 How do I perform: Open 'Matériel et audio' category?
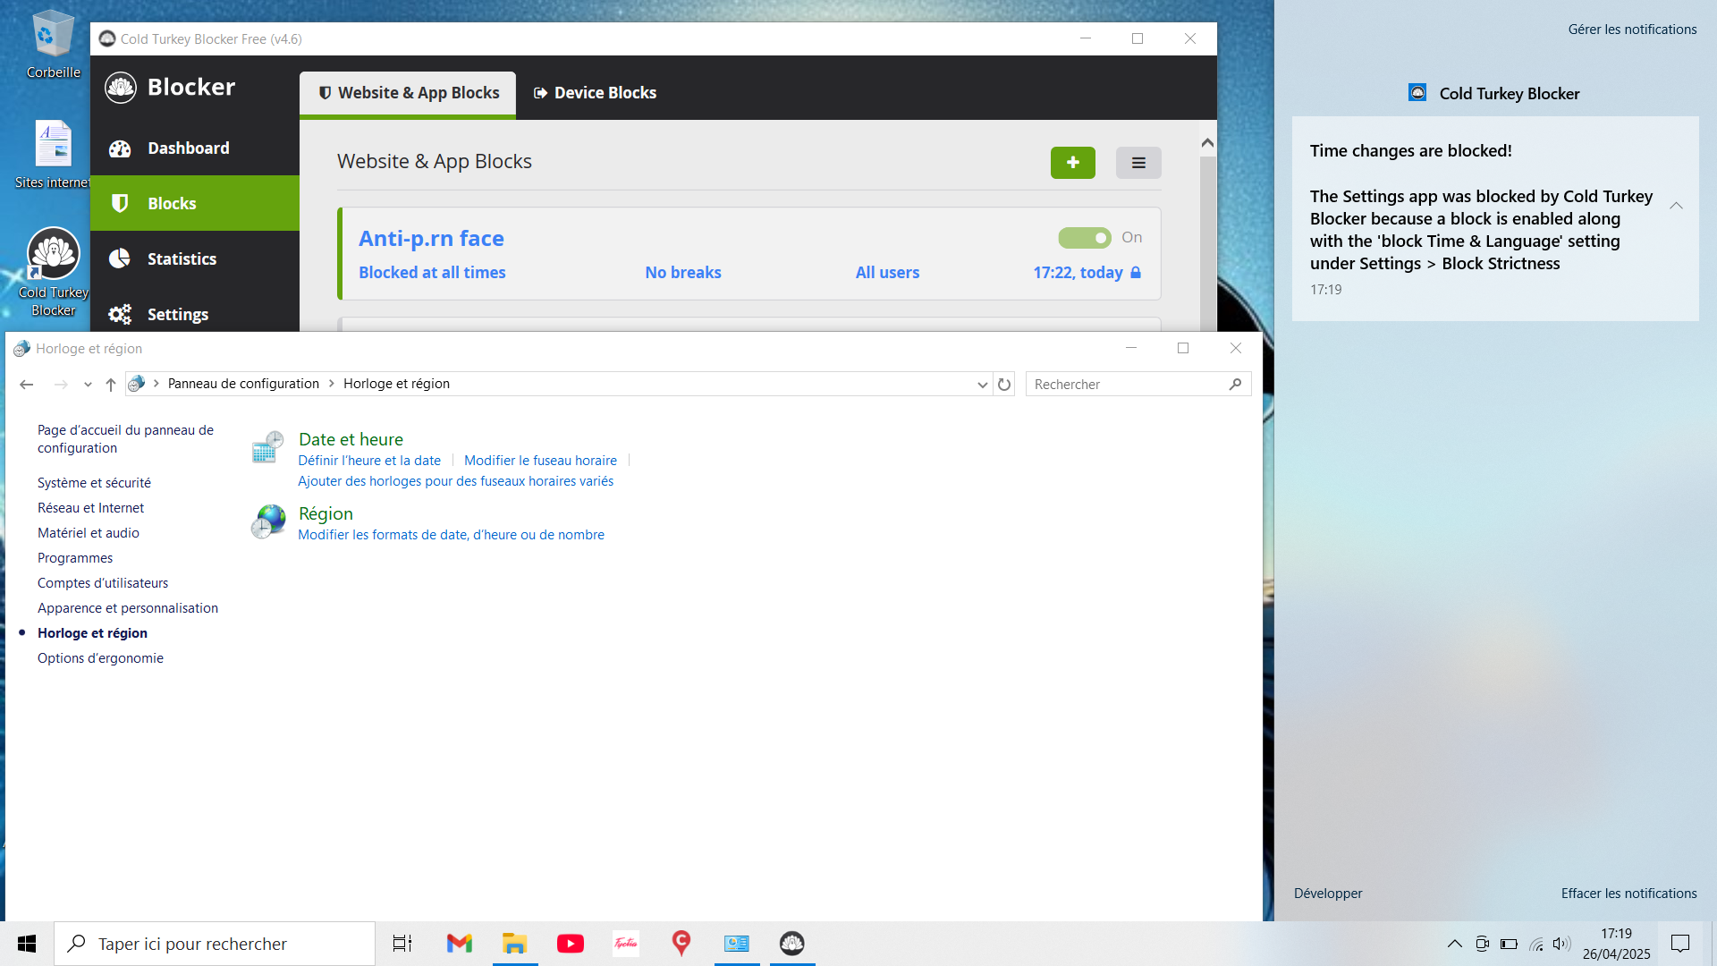point(88,533)
